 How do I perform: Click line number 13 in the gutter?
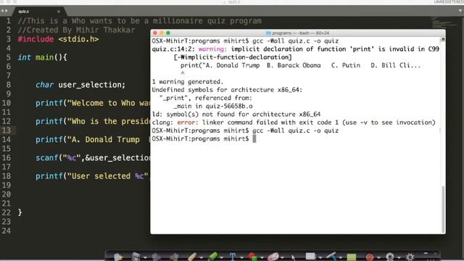7,130
